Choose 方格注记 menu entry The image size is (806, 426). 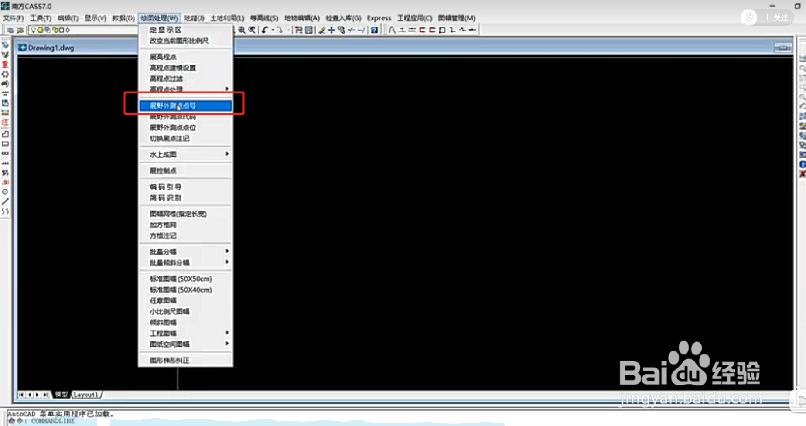point(185,235)
